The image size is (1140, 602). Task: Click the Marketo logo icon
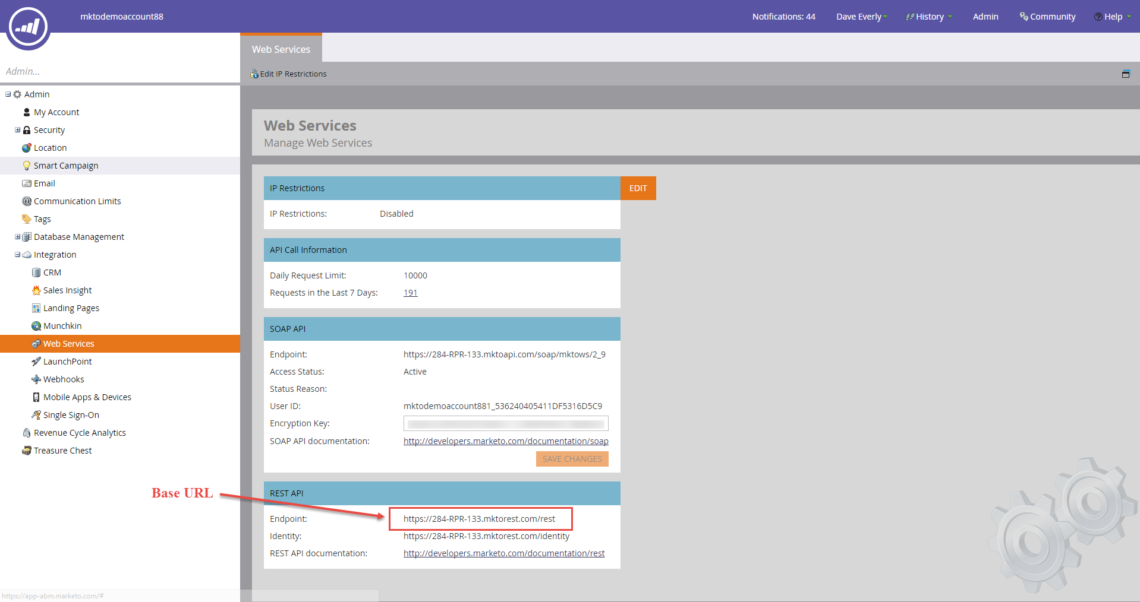click(x=28, y=27)
